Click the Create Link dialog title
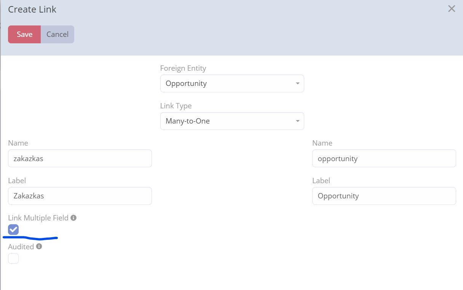463x290 pixels. [x=32, y=10]
